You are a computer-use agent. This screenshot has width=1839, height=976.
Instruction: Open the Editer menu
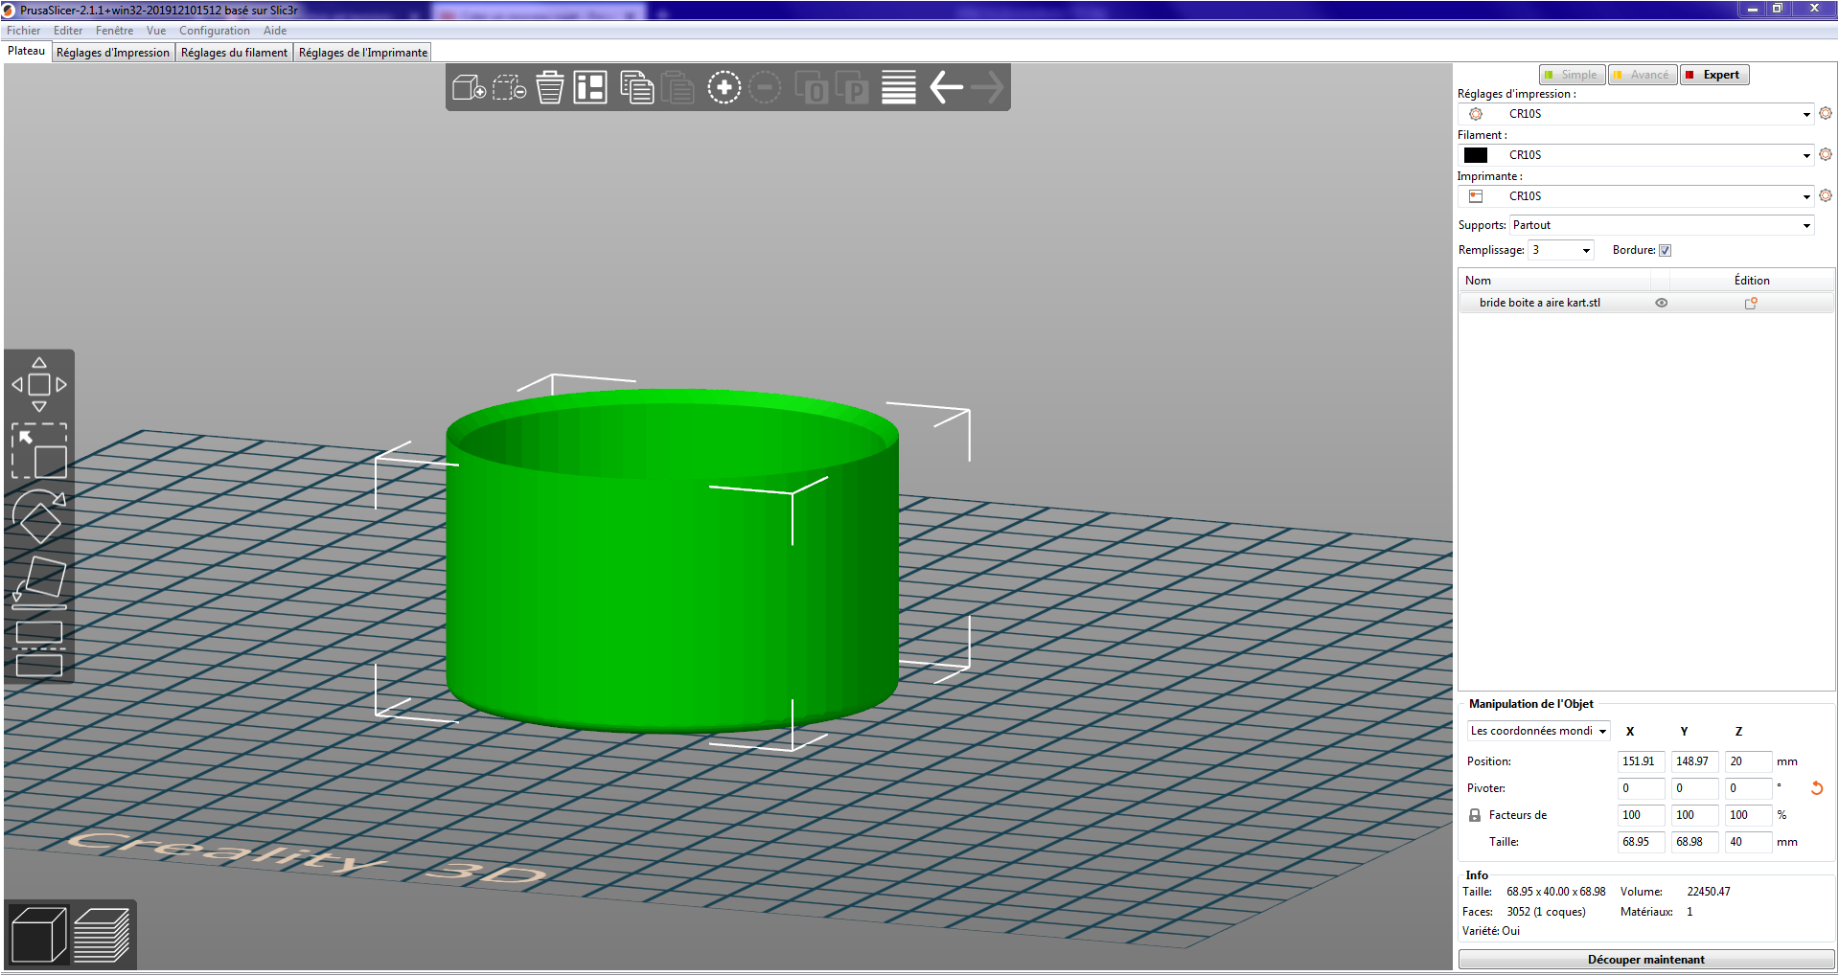point(68,31)
